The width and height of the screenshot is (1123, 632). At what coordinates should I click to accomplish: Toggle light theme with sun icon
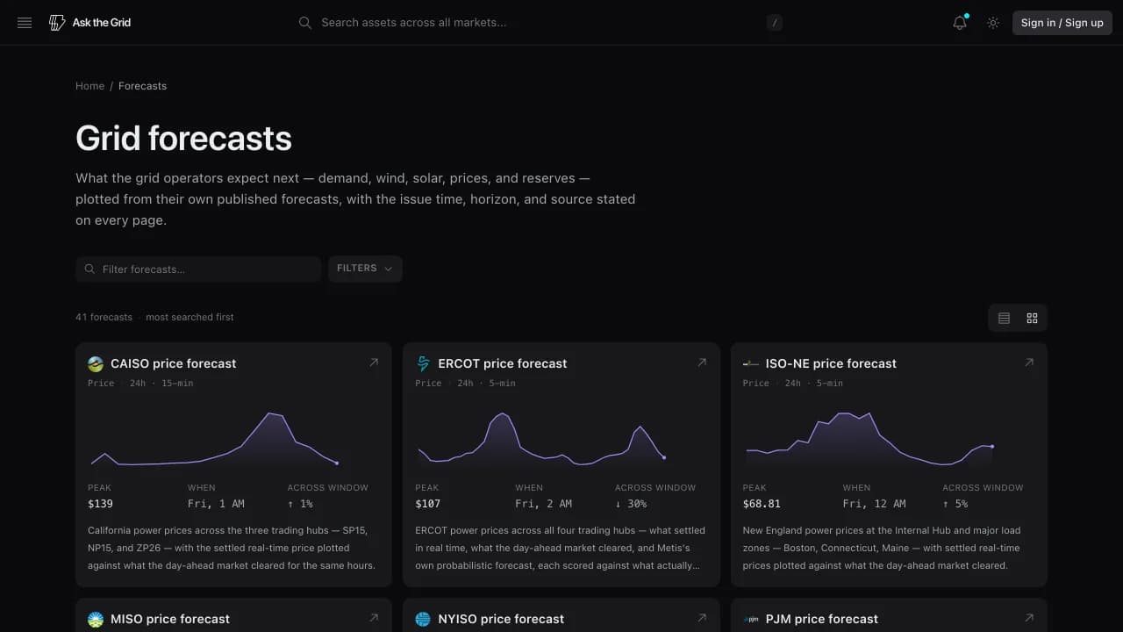tap(993, 23)
